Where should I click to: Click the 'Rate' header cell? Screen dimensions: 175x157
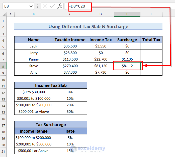(x=70, y=131)
